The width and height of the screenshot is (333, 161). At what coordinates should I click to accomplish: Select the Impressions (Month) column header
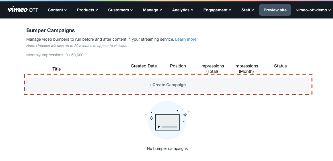246,69
